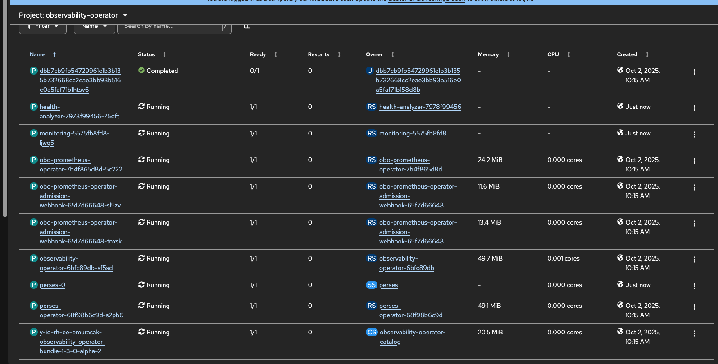Open pod perses-operator-68f98b6c9d-s2pb6

82,310
